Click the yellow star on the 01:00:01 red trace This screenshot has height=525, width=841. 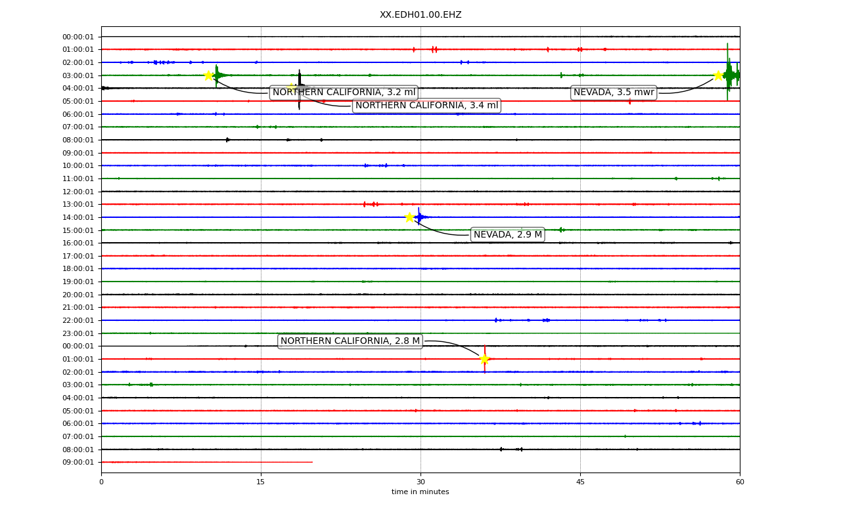pyautogui.click(x=484, y=359)
